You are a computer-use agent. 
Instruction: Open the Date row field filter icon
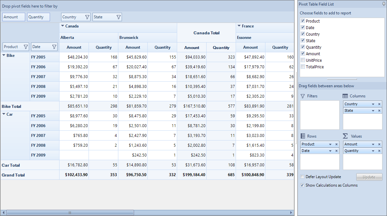pos(54,47)
